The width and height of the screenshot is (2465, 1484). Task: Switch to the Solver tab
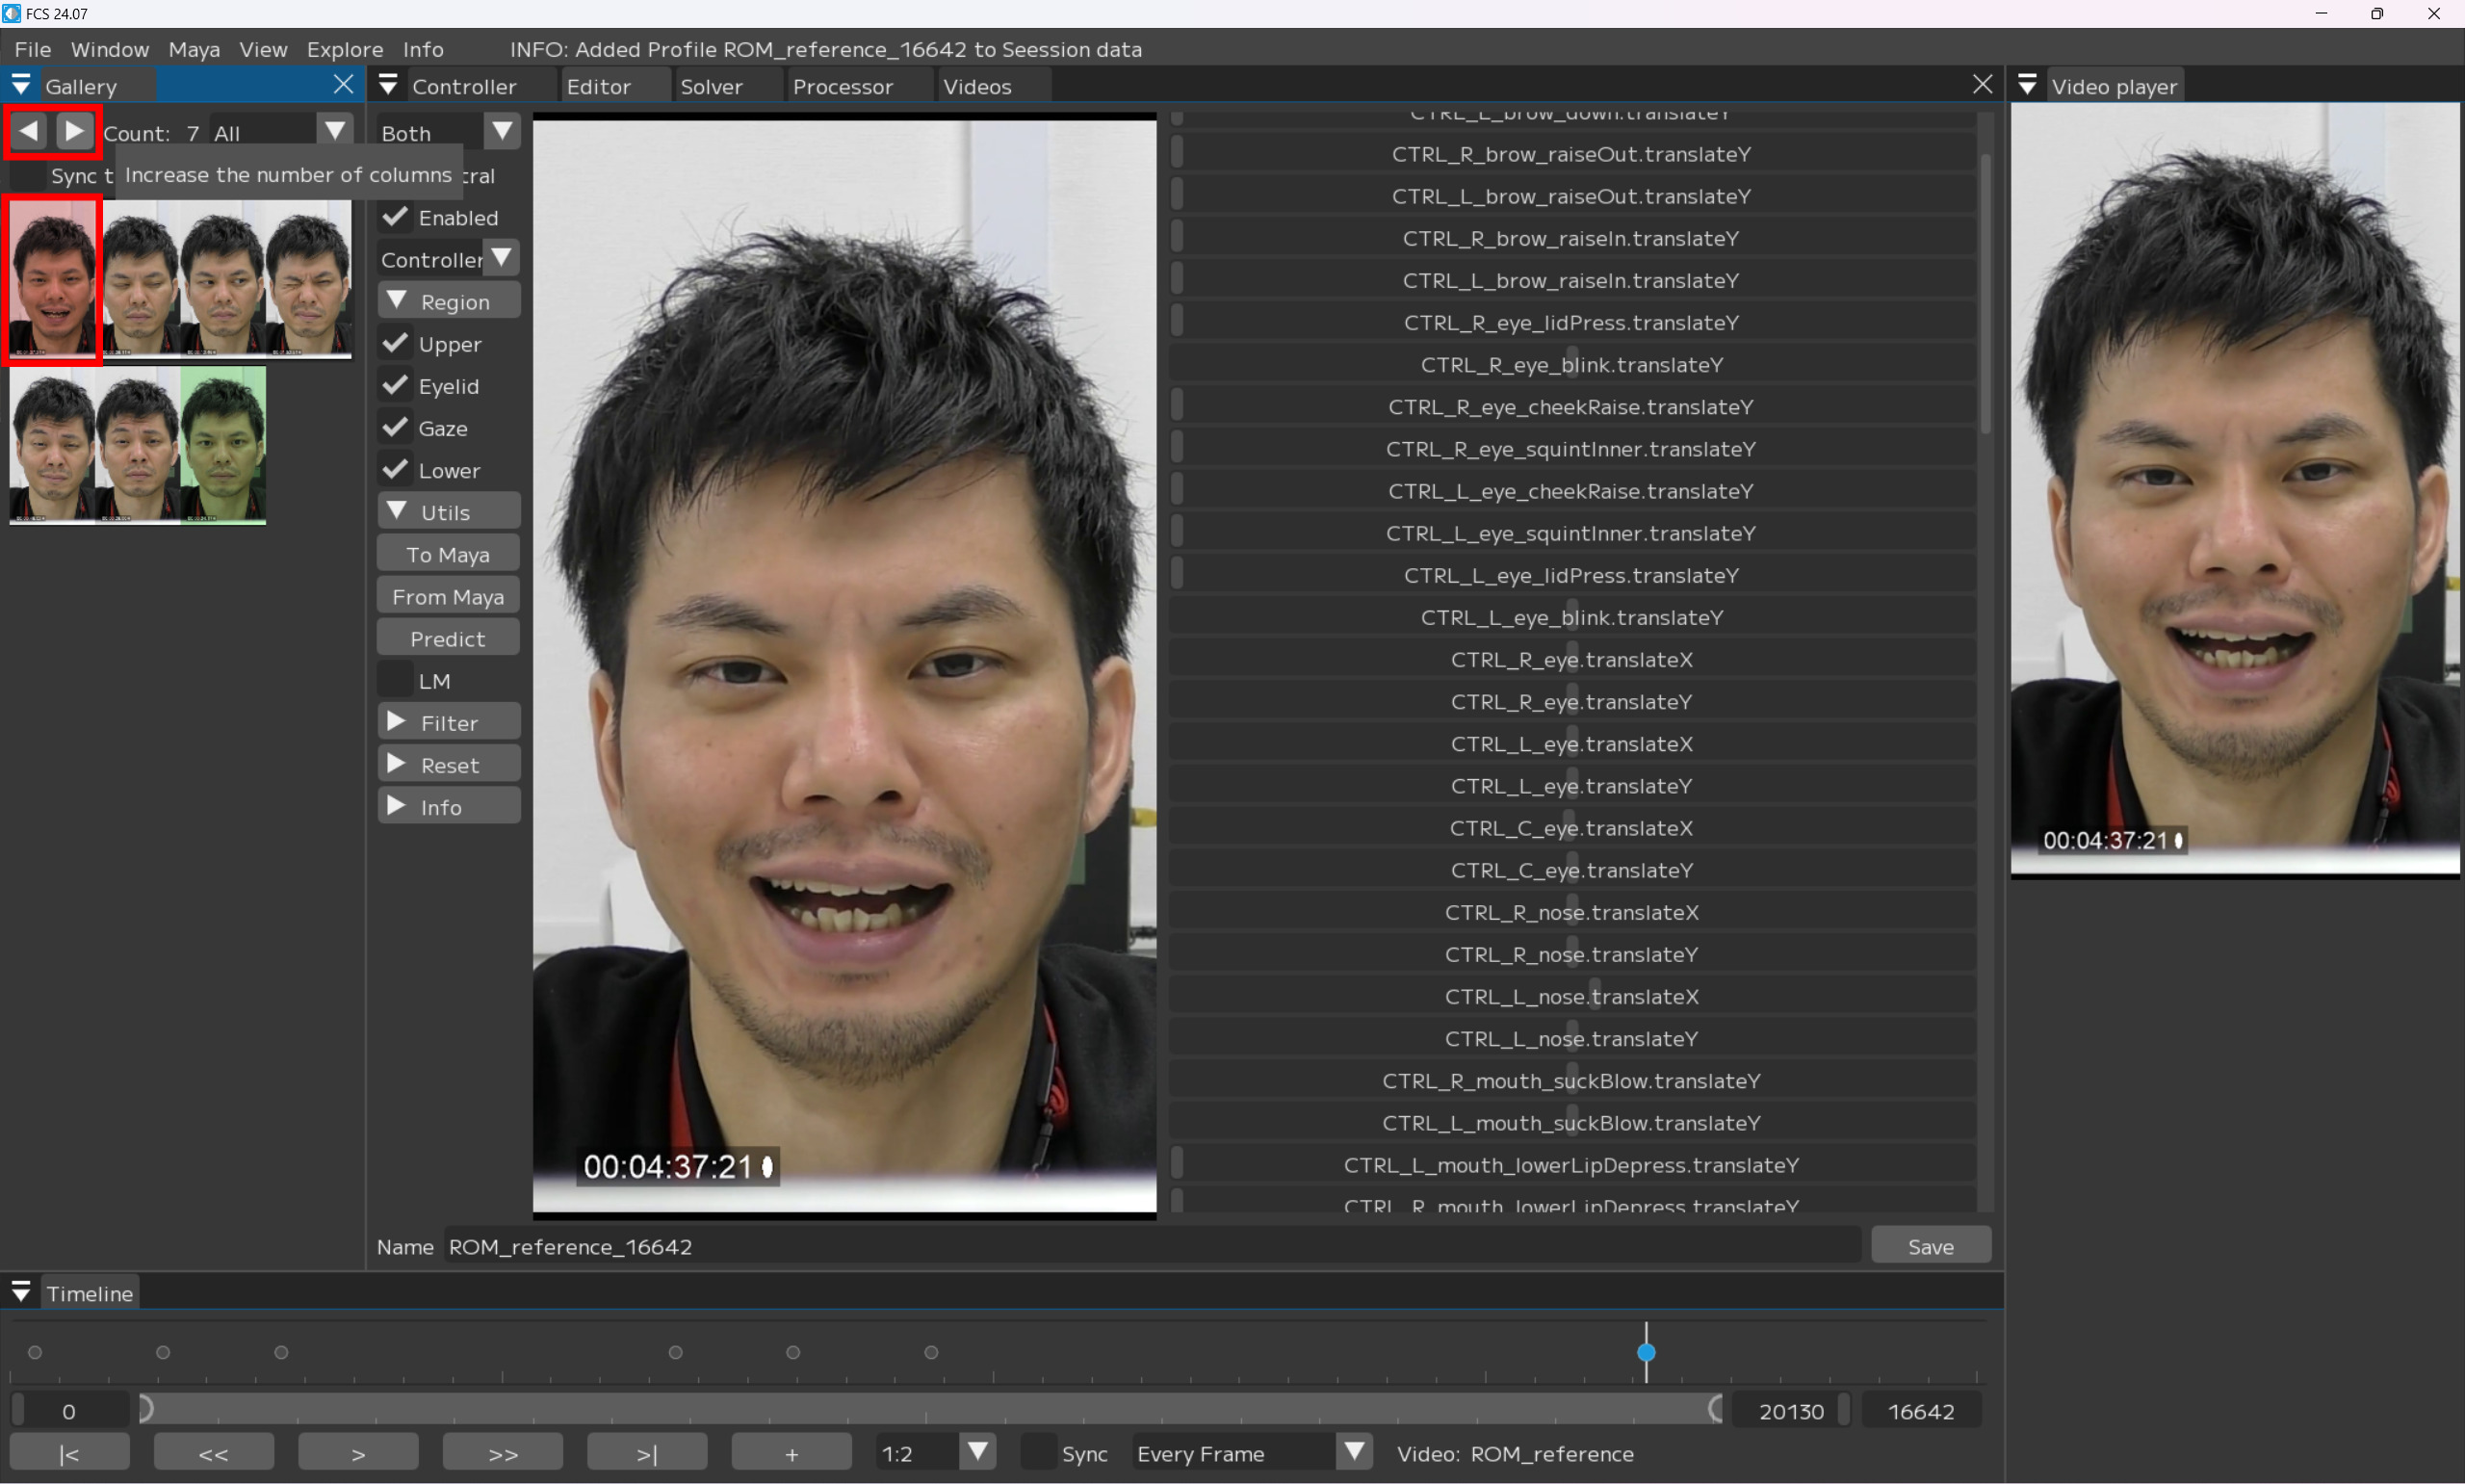tap(711, 87)
